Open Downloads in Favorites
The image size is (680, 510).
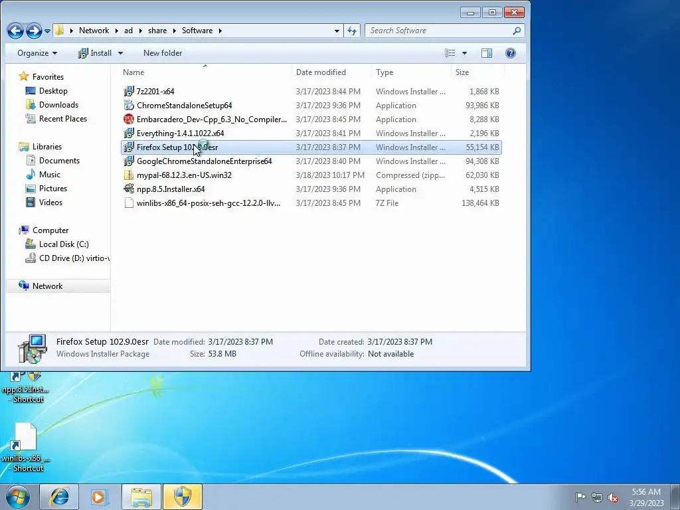tap(58, 104)
